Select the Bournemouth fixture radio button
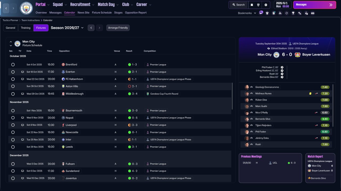The image size is (341, 191). coord(13,111)
